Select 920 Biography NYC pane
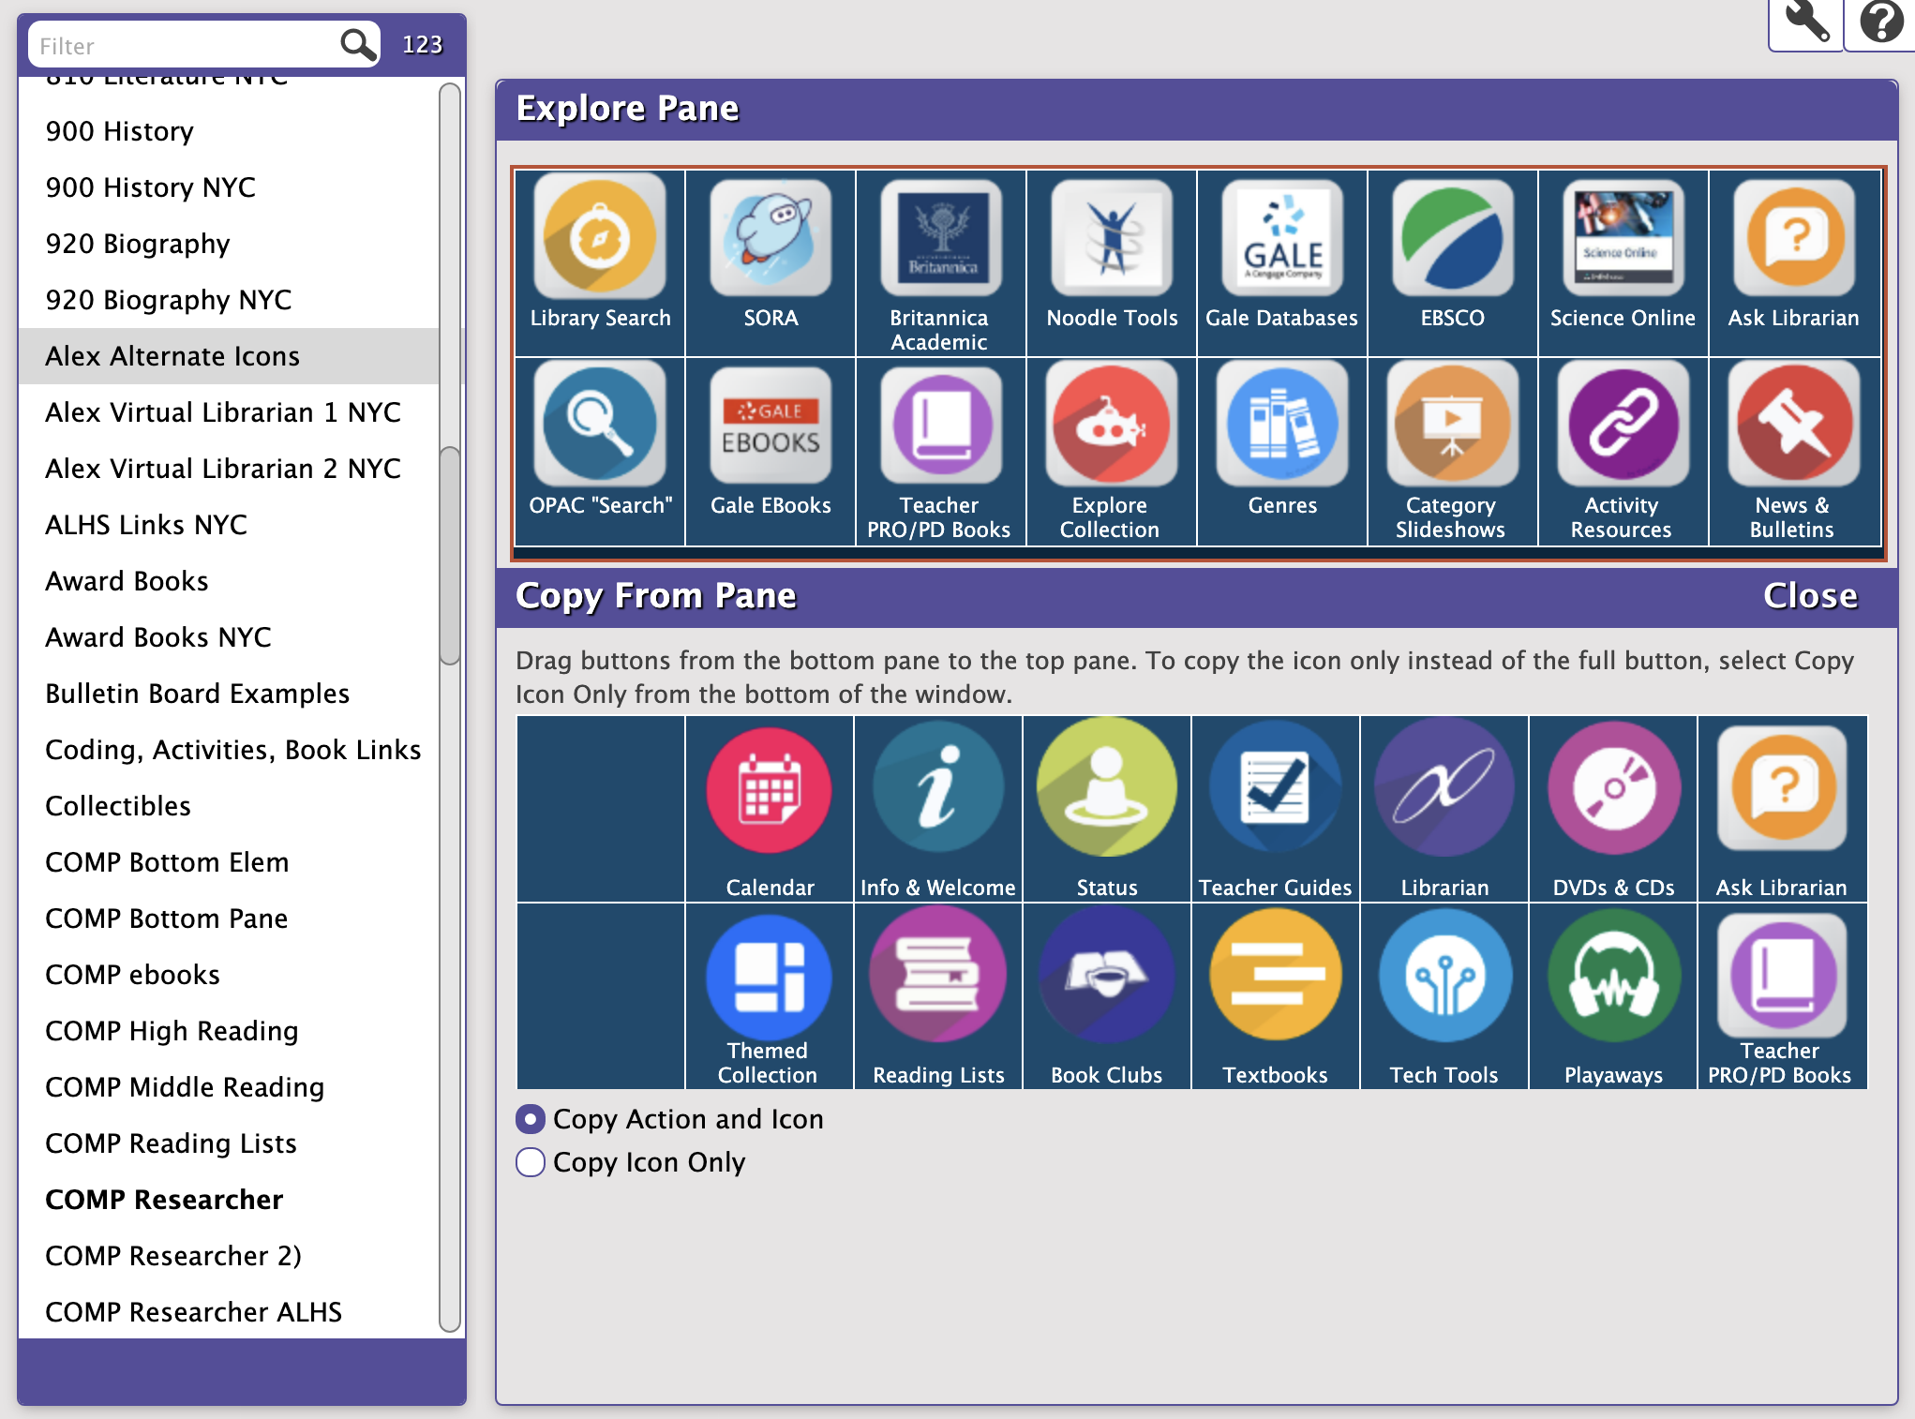 pos(229,300)
